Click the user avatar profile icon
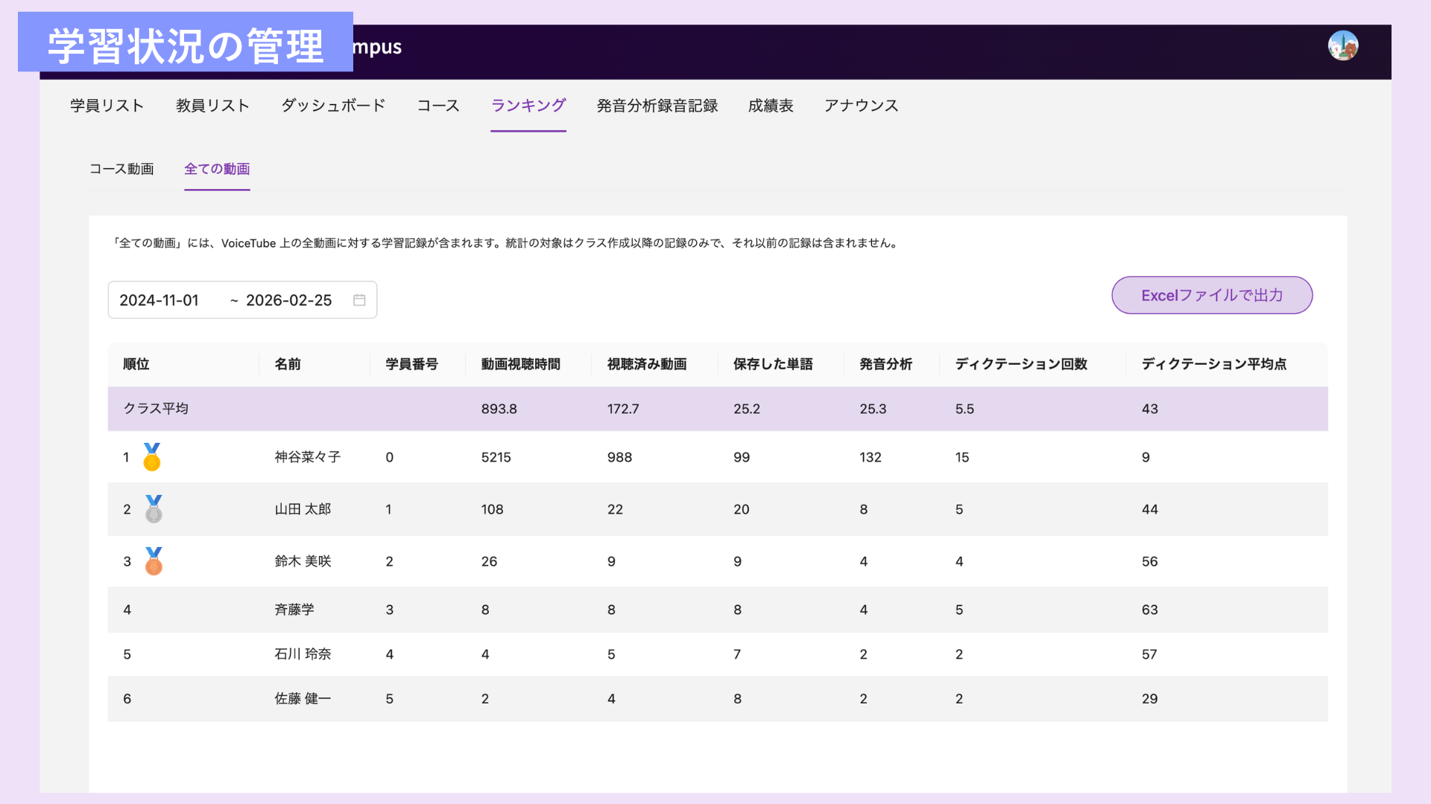Image resolution: width=1431 pixels, height=804 pixels. [1342, 46]
